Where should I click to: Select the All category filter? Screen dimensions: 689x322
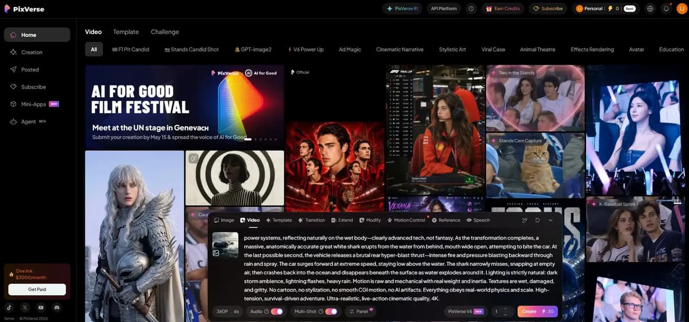coord(94,49)
